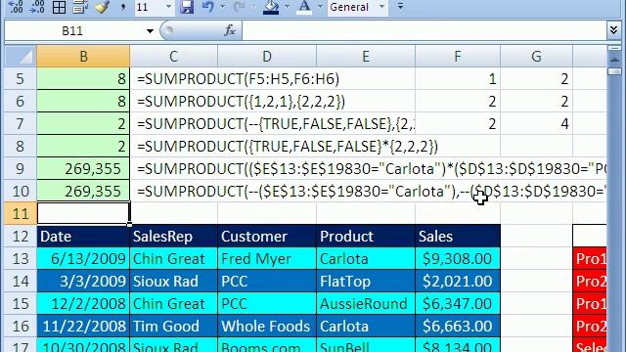Click the FlatTop product cell
Screen dimensions: 626x352
pyautogui.click(x=366, y=282)
